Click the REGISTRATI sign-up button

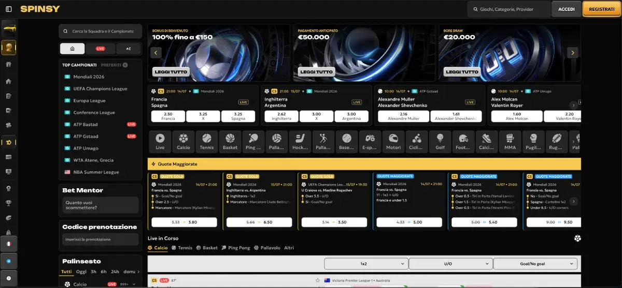(602, 9)
